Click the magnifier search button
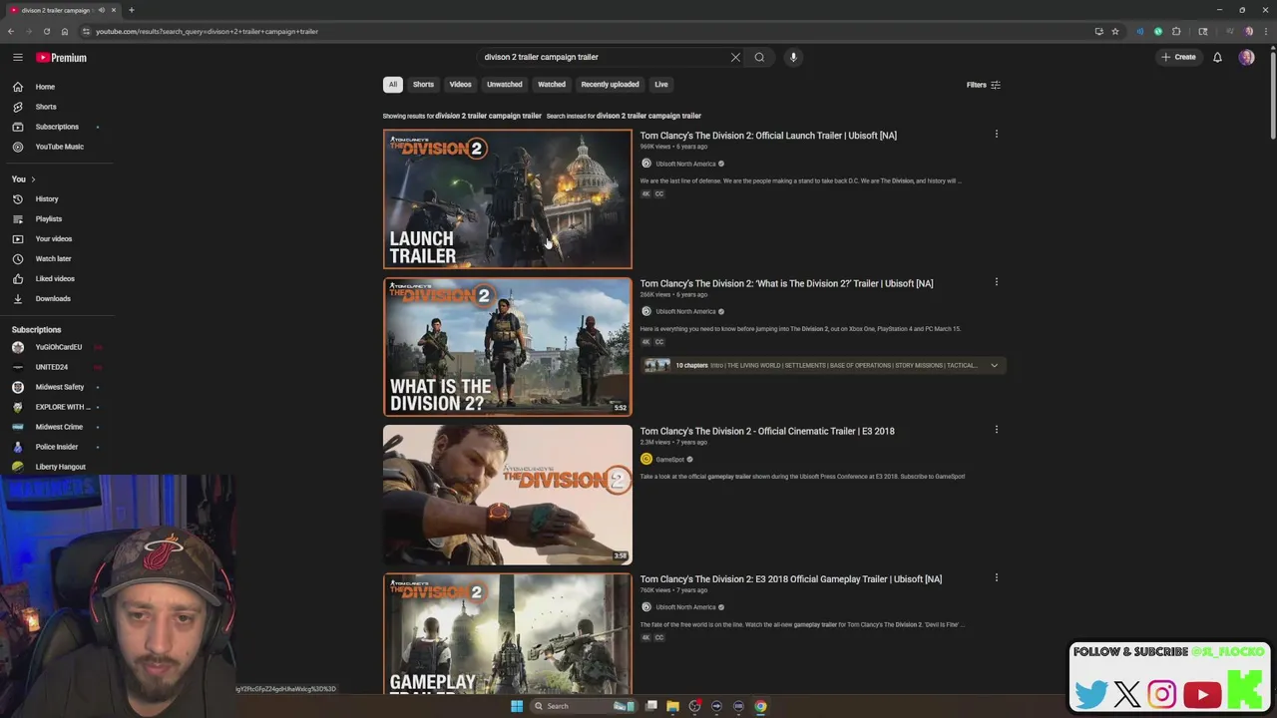Viewport: 1277px width, 718px height. click(759, 57)
